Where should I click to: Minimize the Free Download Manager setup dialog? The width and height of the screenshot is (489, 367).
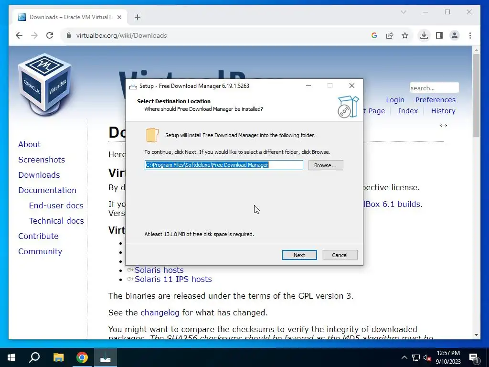point(308,86)
